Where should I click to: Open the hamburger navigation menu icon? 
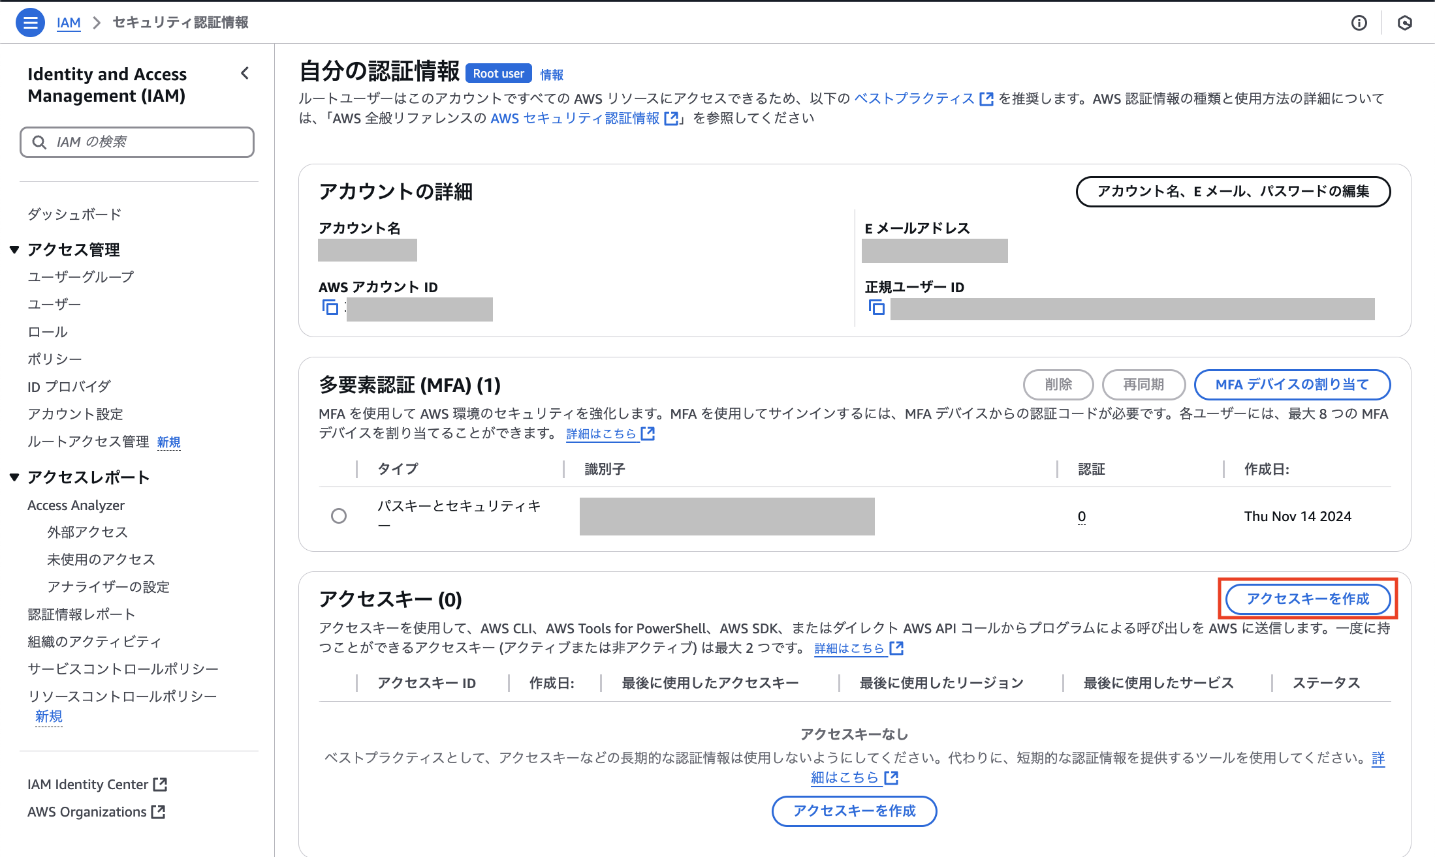point(29,23)
